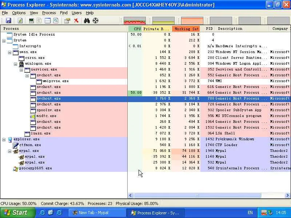The height and width of the screenshot is (218, 291).
Task: Sort by Private Bytes column header
Action: point(157,29)
